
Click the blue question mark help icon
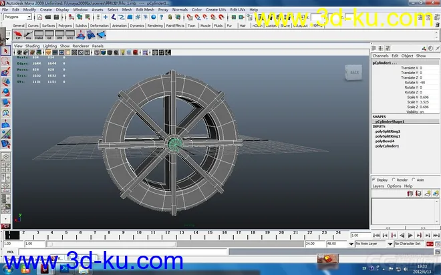click(x=162, y=17)
